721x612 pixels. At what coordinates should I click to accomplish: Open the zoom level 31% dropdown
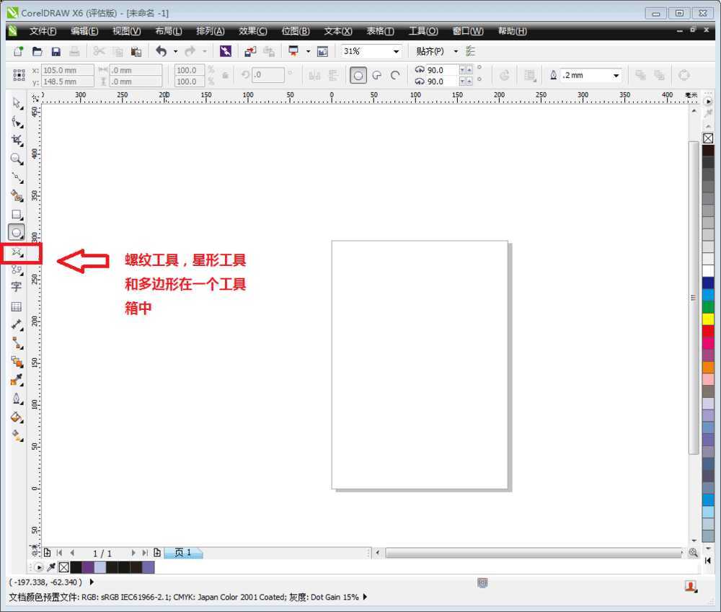click(x=394, y=50)
